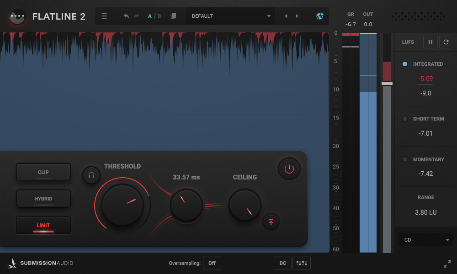Screen dimensions: 457x274
Task: Click the HYBRID mode button
Action: pyautogui.click(x=43, y=198)
